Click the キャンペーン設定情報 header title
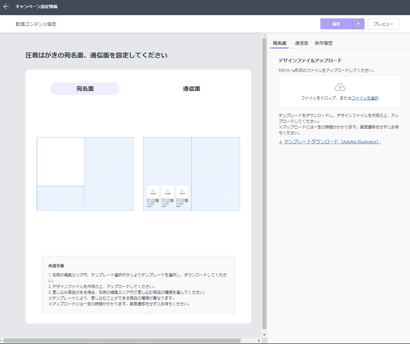The width and height of the screenshot is (410, 344). [37, 7]
